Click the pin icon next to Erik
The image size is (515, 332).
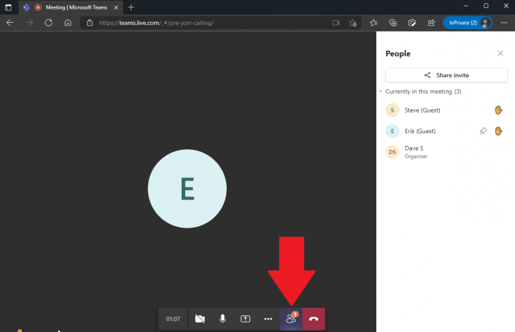tap(483, 131)
